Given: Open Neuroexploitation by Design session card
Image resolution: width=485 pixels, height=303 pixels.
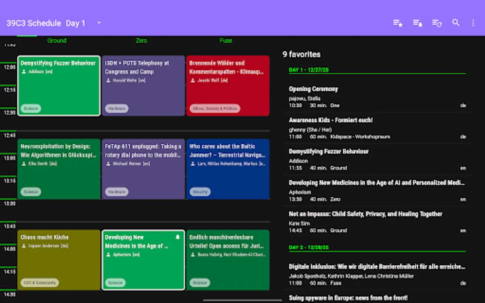Looking at the screenshot, I should coord(59,169).
